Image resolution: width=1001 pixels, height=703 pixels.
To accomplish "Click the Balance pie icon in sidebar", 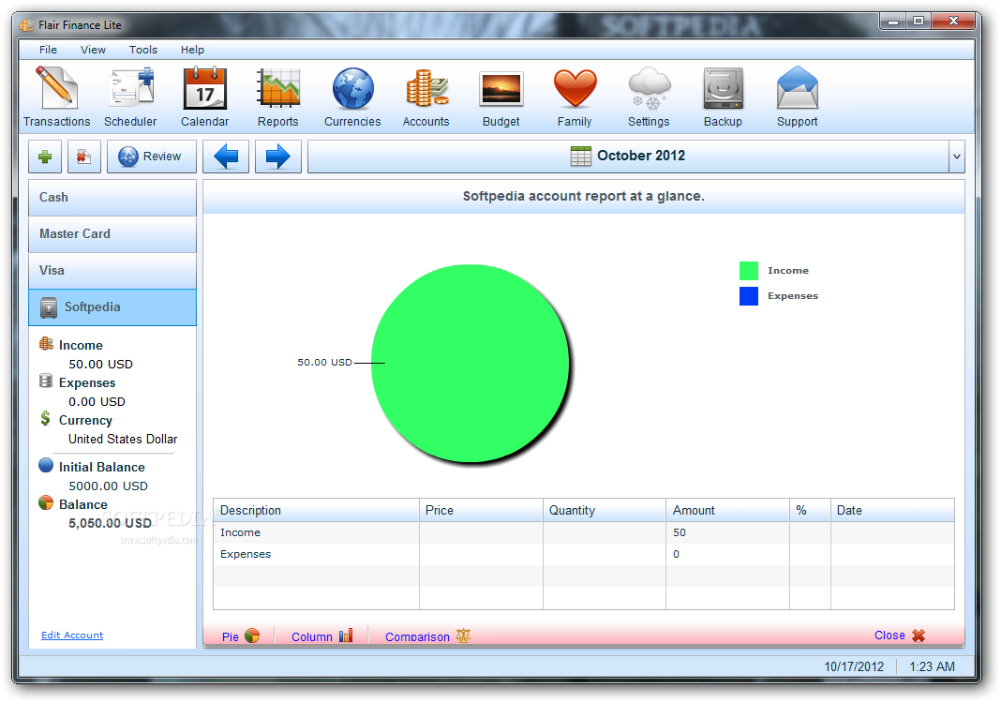I will [46, 502].
